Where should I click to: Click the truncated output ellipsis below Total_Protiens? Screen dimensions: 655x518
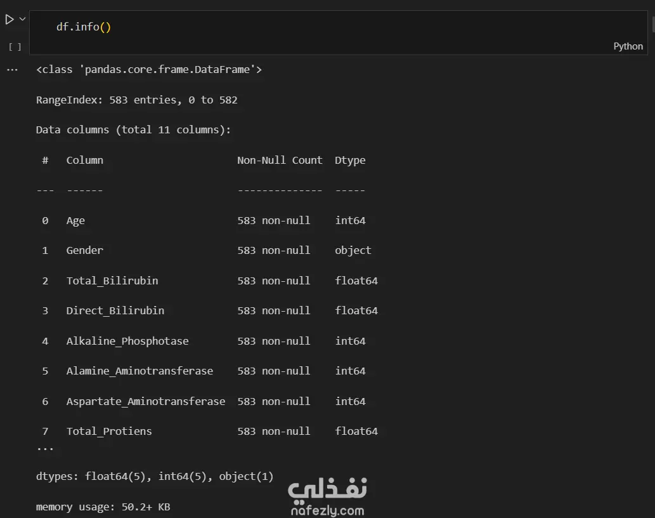point(45,448)
